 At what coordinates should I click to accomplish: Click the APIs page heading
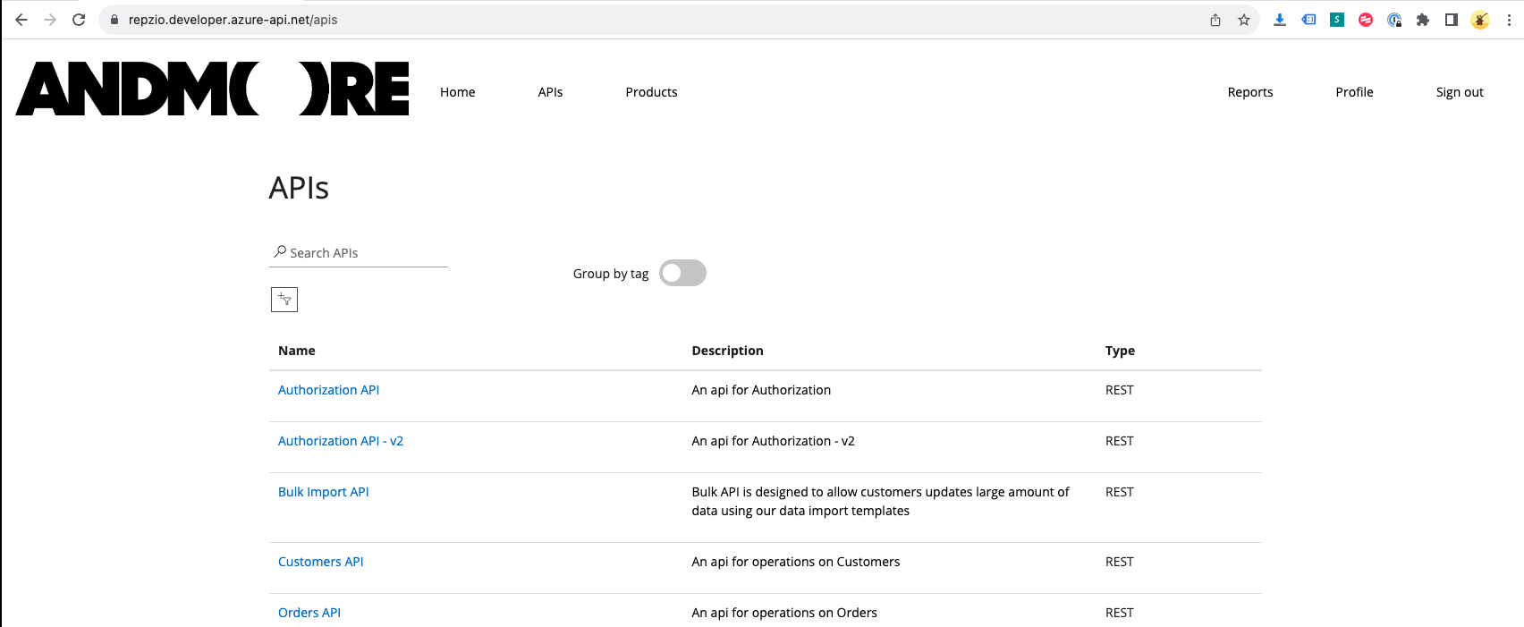(299, 188)
